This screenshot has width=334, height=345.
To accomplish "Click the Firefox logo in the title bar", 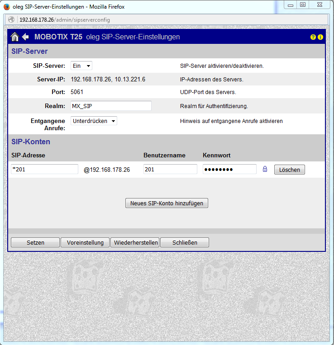I will (x=7, y=7).
